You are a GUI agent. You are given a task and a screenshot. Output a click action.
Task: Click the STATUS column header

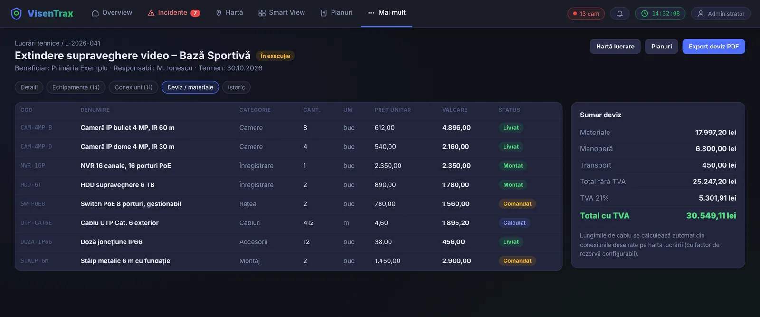(509, 110)
